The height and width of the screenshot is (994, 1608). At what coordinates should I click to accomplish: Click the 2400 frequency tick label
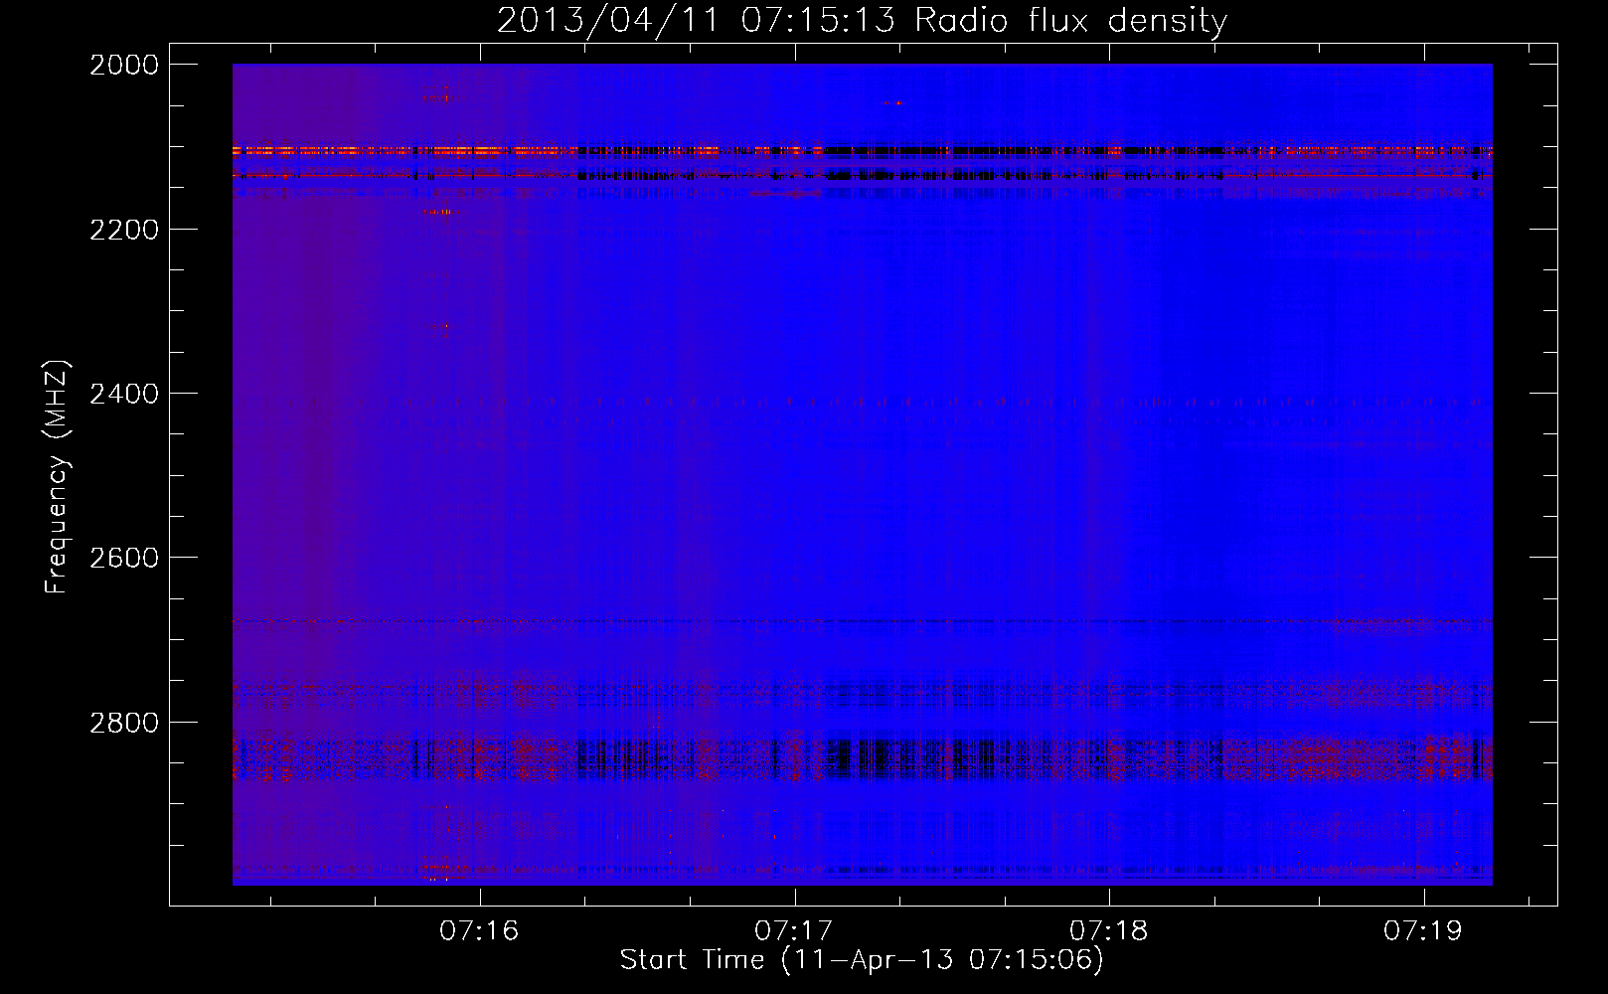coord(124,394)
